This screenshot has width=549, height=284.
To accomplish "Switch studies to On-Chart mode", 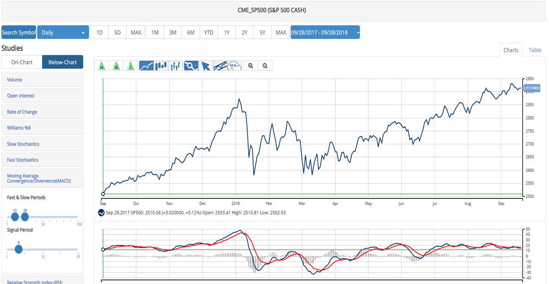I will point(22,61).
